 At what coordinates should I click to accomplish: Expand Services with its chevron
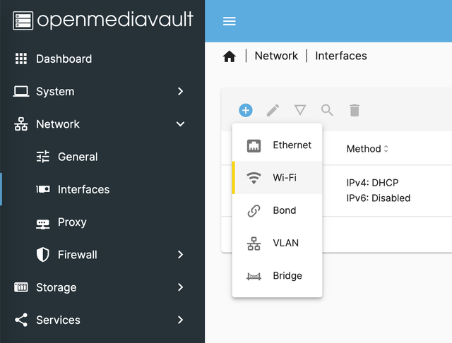tap(181, 320)
